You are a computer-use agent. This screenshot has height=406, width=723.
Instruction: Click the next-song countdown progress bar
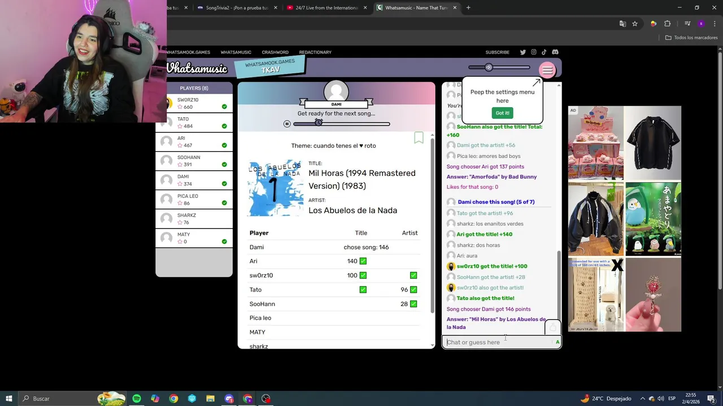(342, 123)
